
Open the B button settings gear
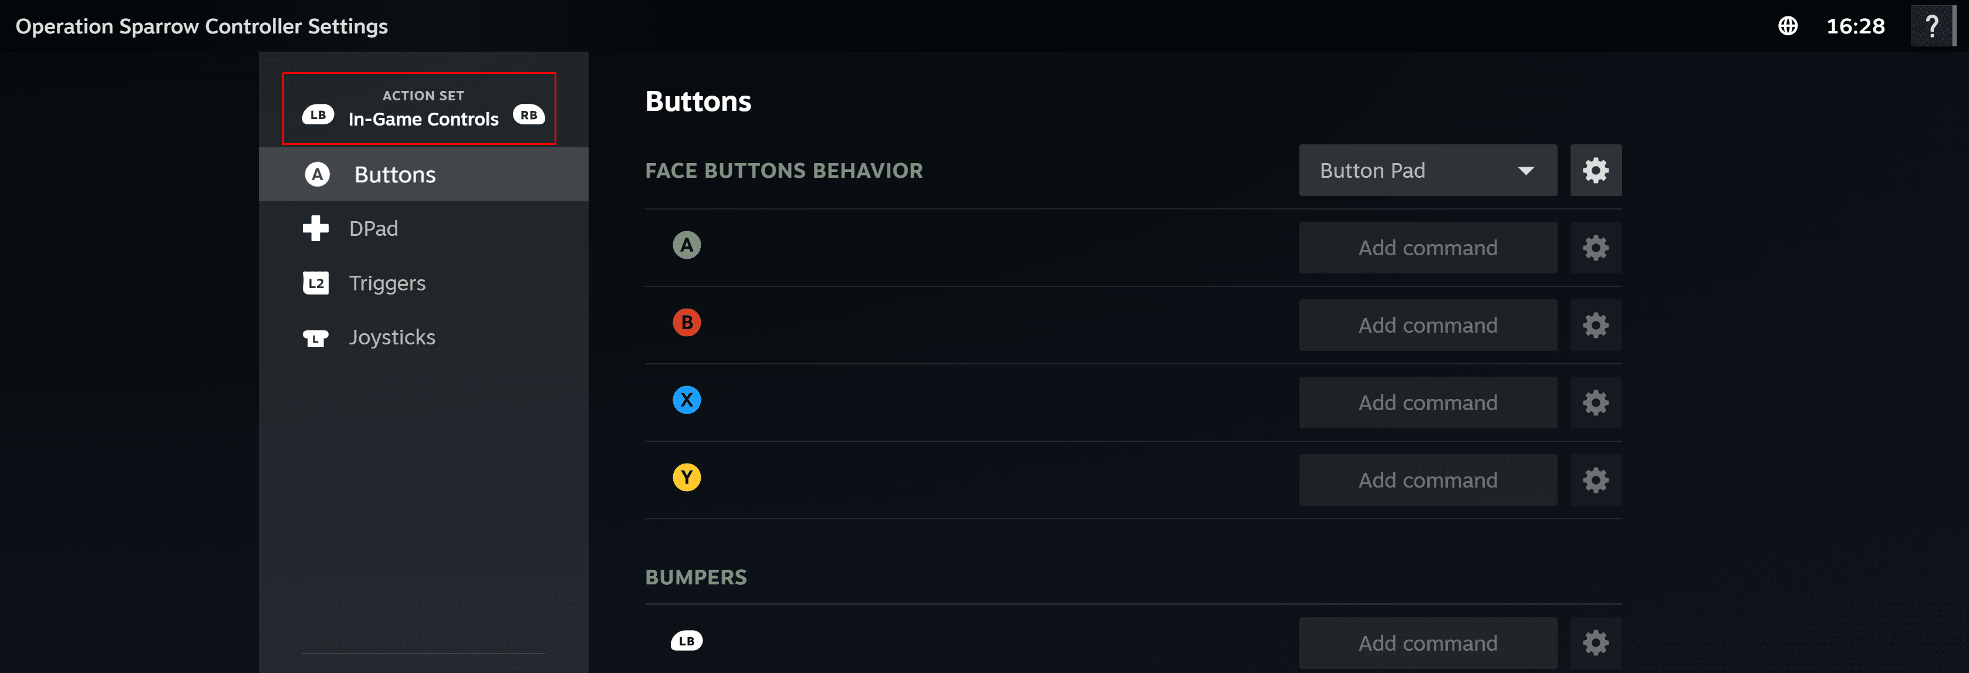1595,324
